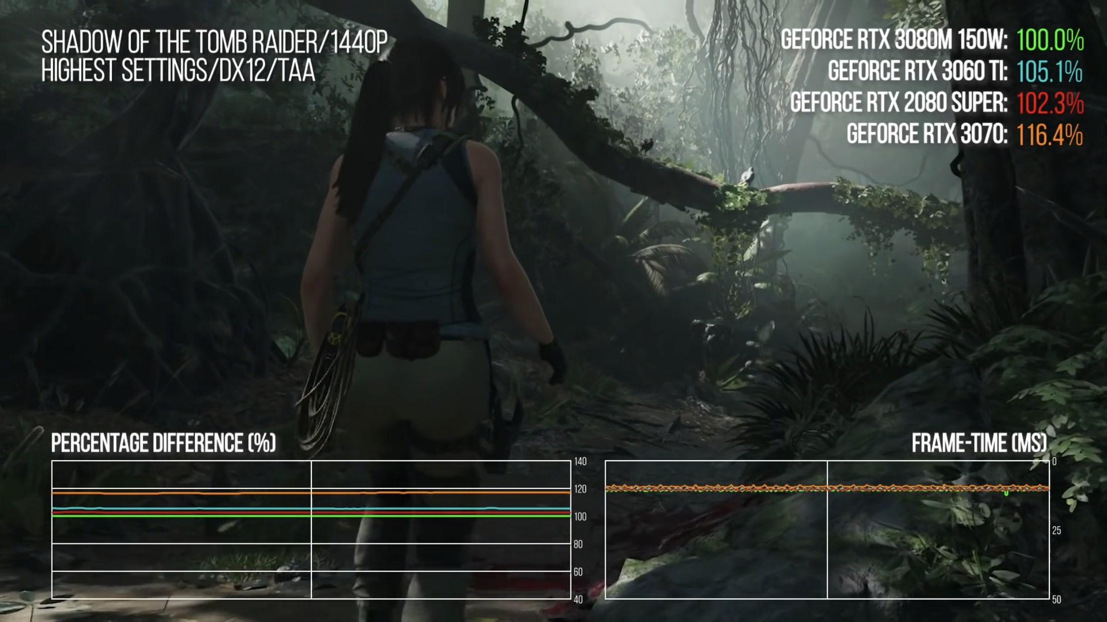Viewport: 1107px width, 622px height.
Task: Click the Percentage Difference (%) chart heading
Action: tap(163, 443)
